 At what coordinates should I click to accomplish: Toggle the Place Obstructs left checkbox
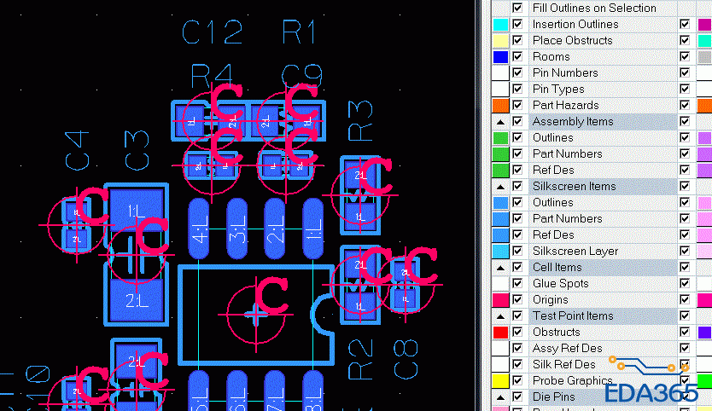click(x=517, y=40)
